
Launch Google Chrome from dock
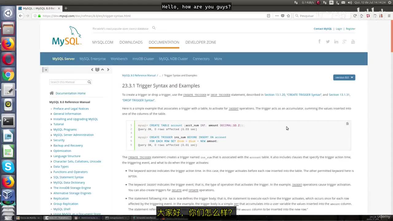[8, 75]
